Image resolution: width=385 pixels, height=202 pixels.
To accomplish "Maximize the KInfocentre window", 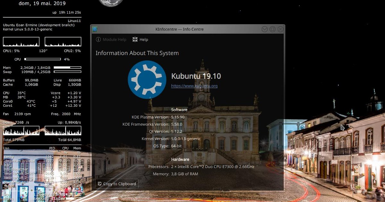I will click(x=272, y=29).
